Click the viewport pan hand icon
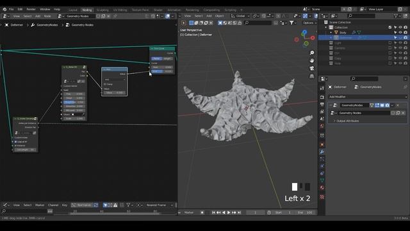 pos(312,60)
